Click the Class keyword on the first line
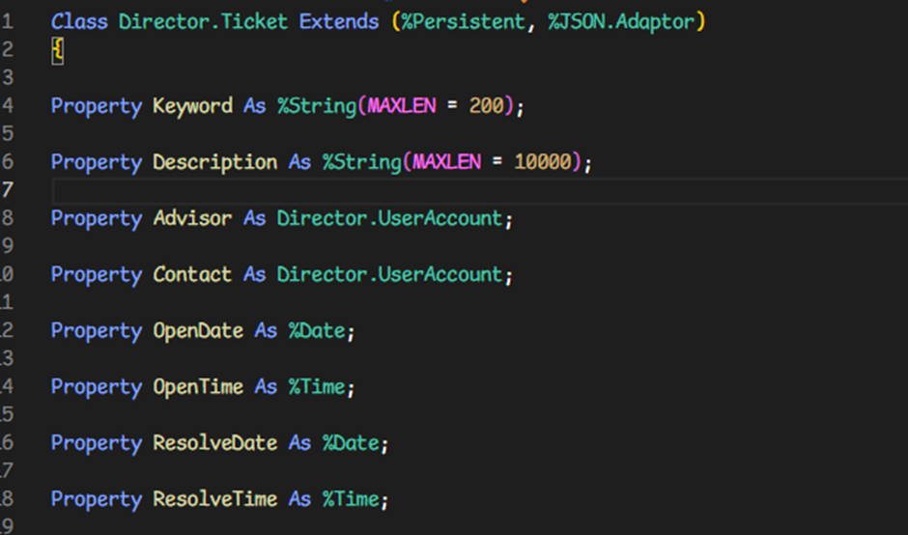Image resolution: width=908 pixels, height=535 pixels. pyautogui.click(x=79, y=21)
